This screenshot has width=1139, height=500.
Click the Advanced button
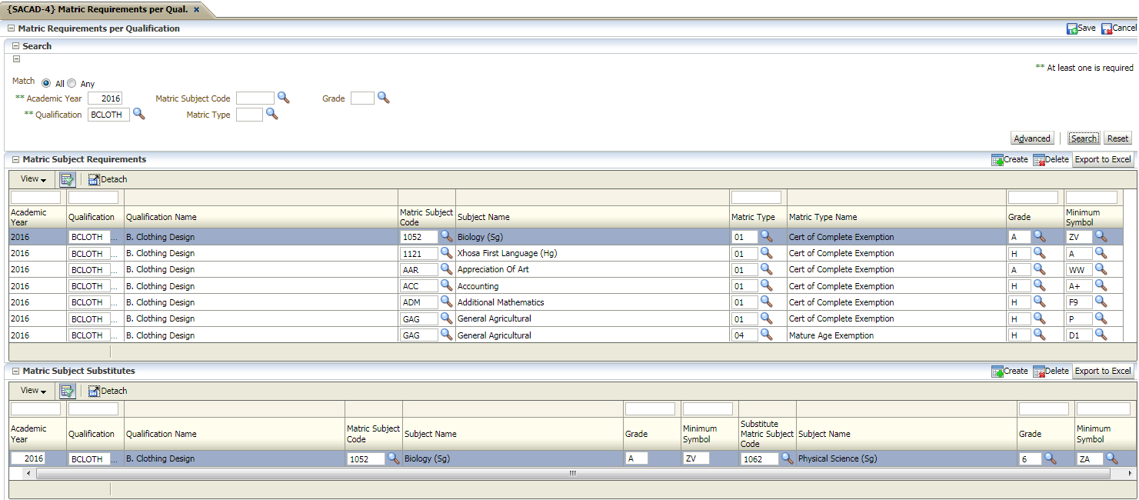[1031, 138]
